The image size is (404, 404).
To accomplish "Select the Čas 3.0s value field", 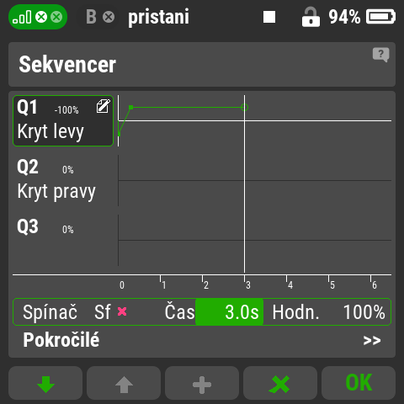I will pyautogui.click(x=229, y=311).
